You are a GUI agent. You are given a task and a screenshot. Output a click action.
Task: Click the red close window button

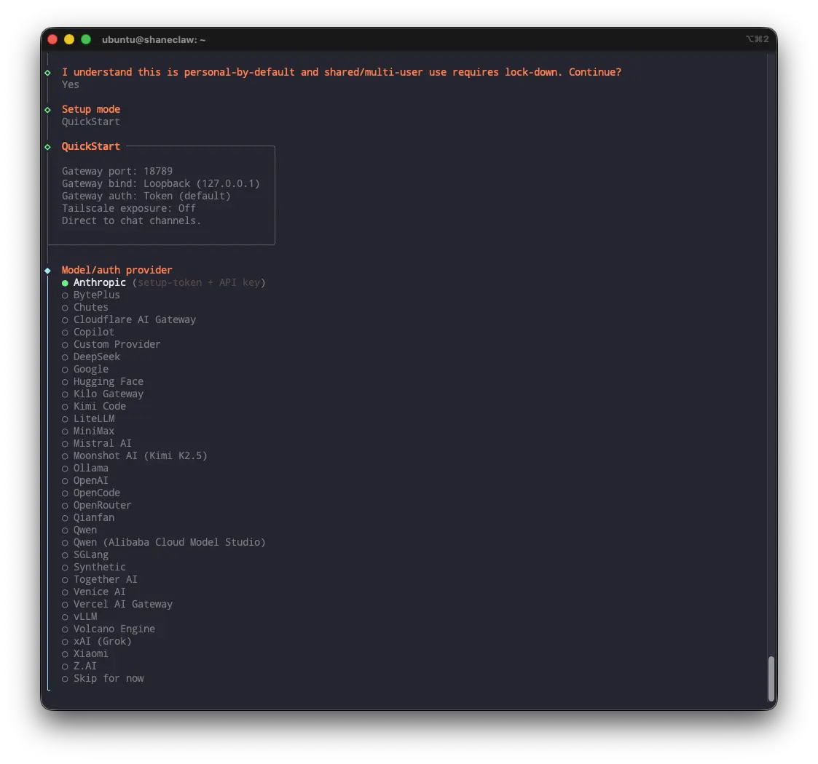(x=52, y=39)
